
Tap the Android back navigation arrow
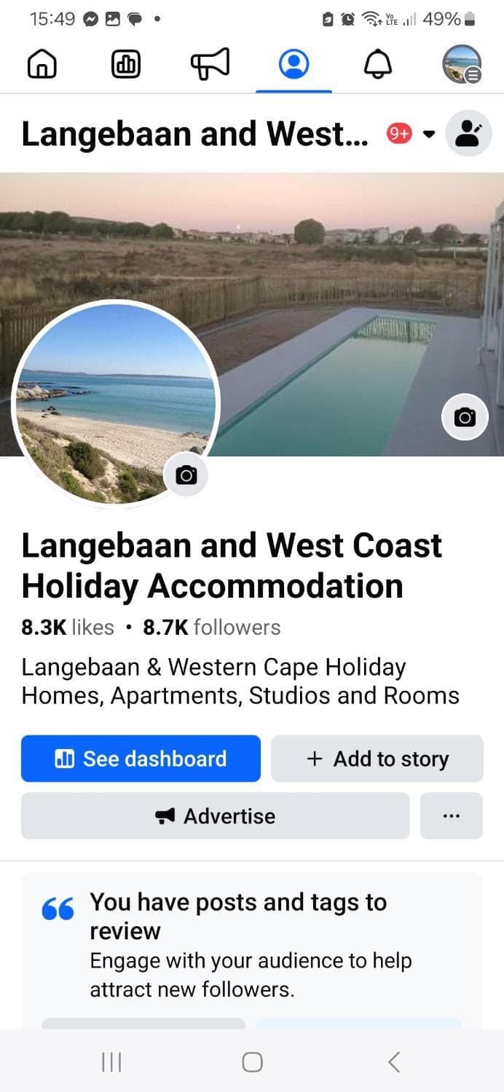pyautogui.click(x=394, y=1062)
